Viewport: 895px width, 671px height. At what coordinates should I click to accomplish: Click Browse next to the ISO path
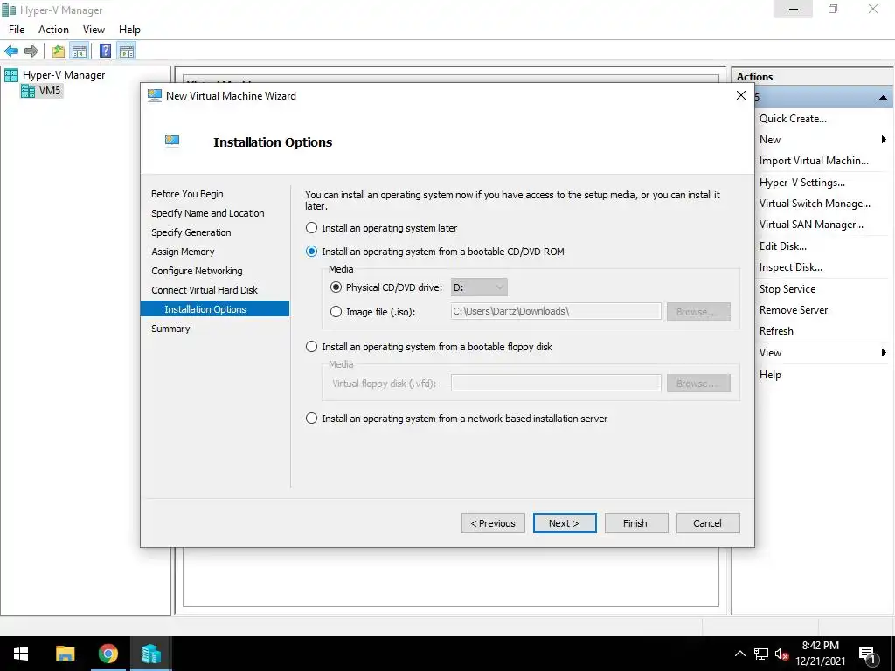(x=698, y=312)
